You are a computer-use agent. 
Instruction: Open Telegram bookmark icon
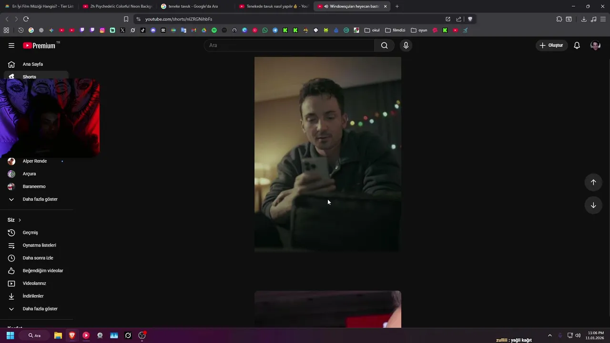click(x=275, y=30)
